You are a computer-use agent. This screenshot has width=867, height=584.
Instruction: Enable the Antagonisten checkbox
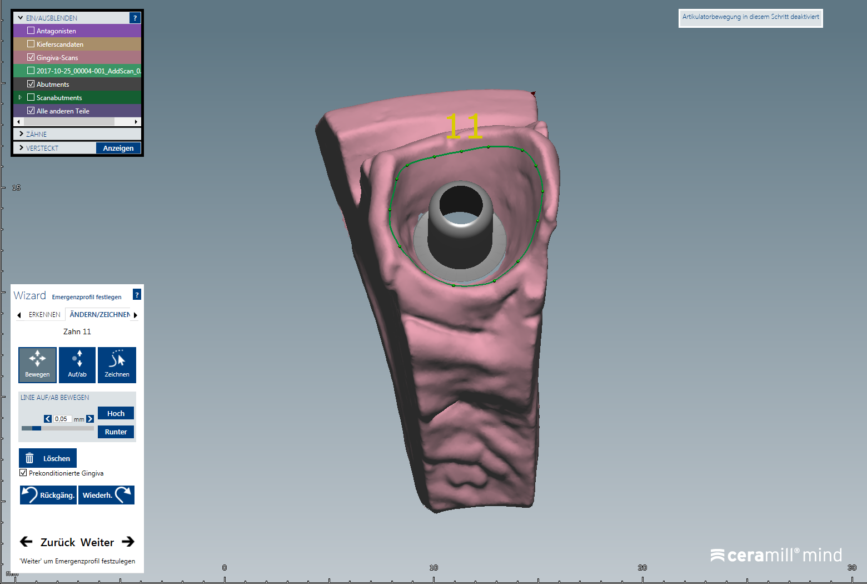tap(31, 31)
